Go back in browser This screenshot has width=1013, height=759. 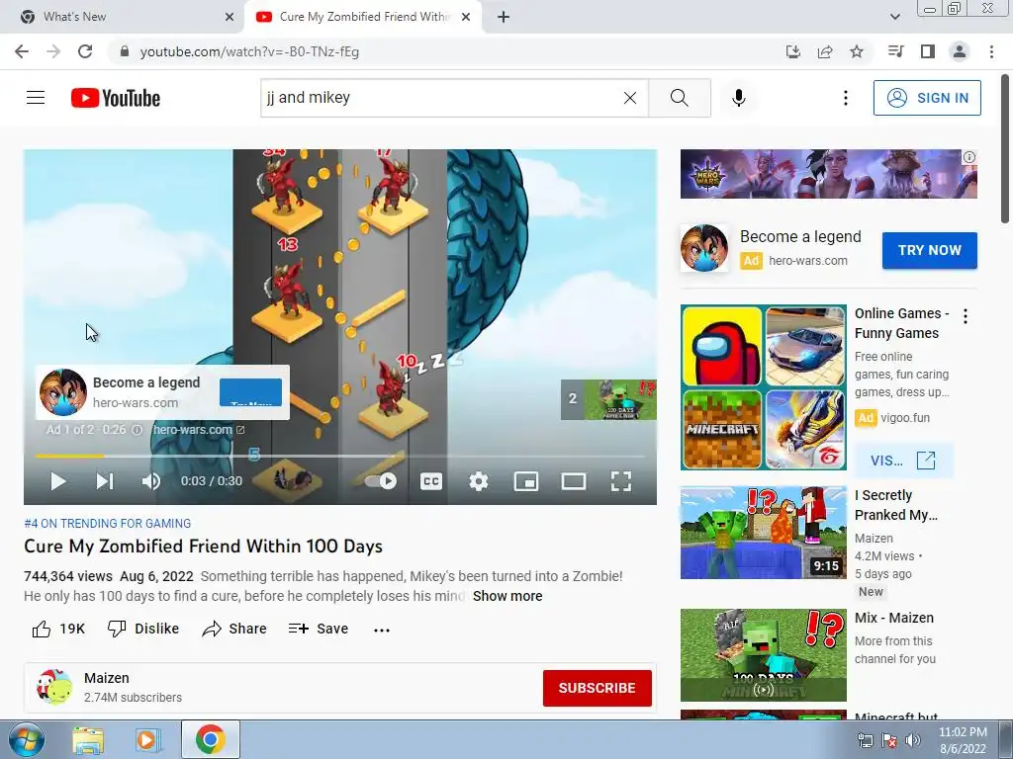(x=22, y=51)
